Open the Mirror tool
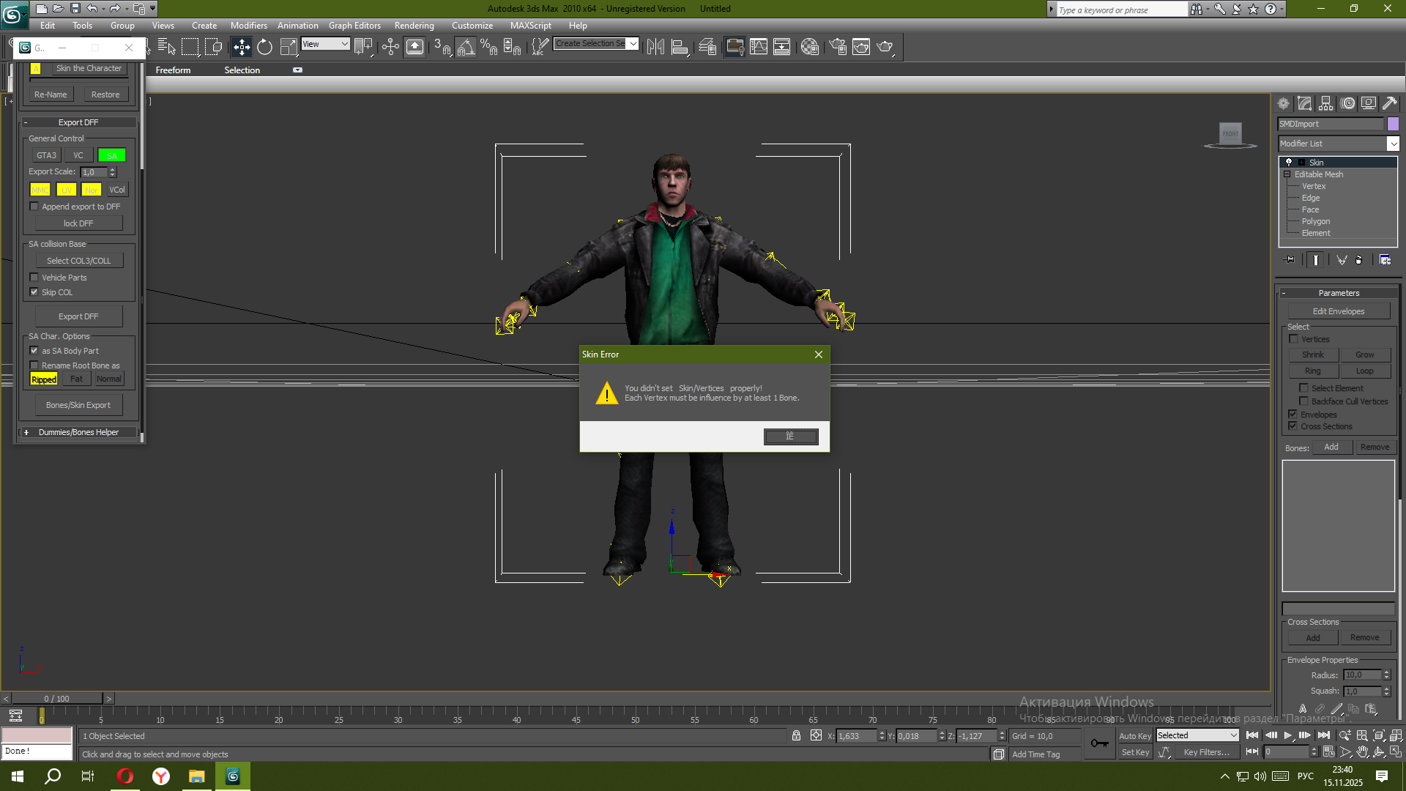Image resolution: width=1406 pixels, height=791 pixels. 655,48
